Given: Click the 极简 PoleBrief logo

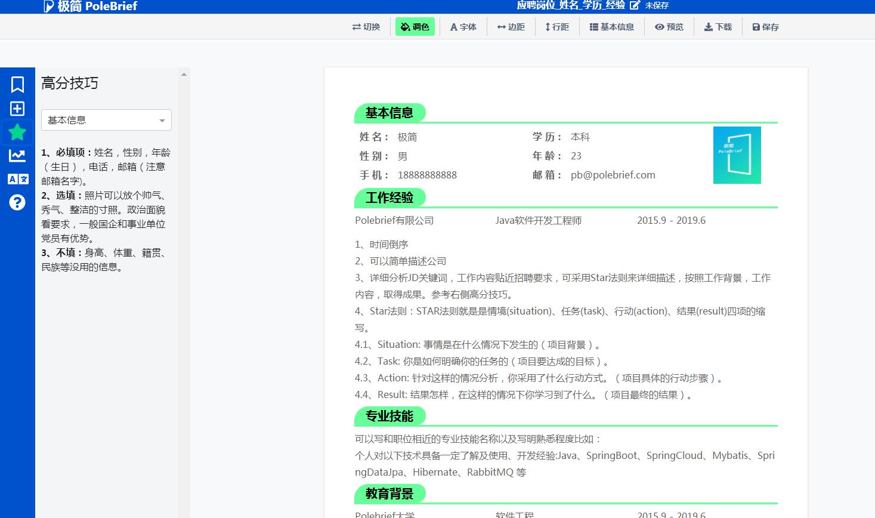Looking at the screenshot, I should click(x=91, y=7).
